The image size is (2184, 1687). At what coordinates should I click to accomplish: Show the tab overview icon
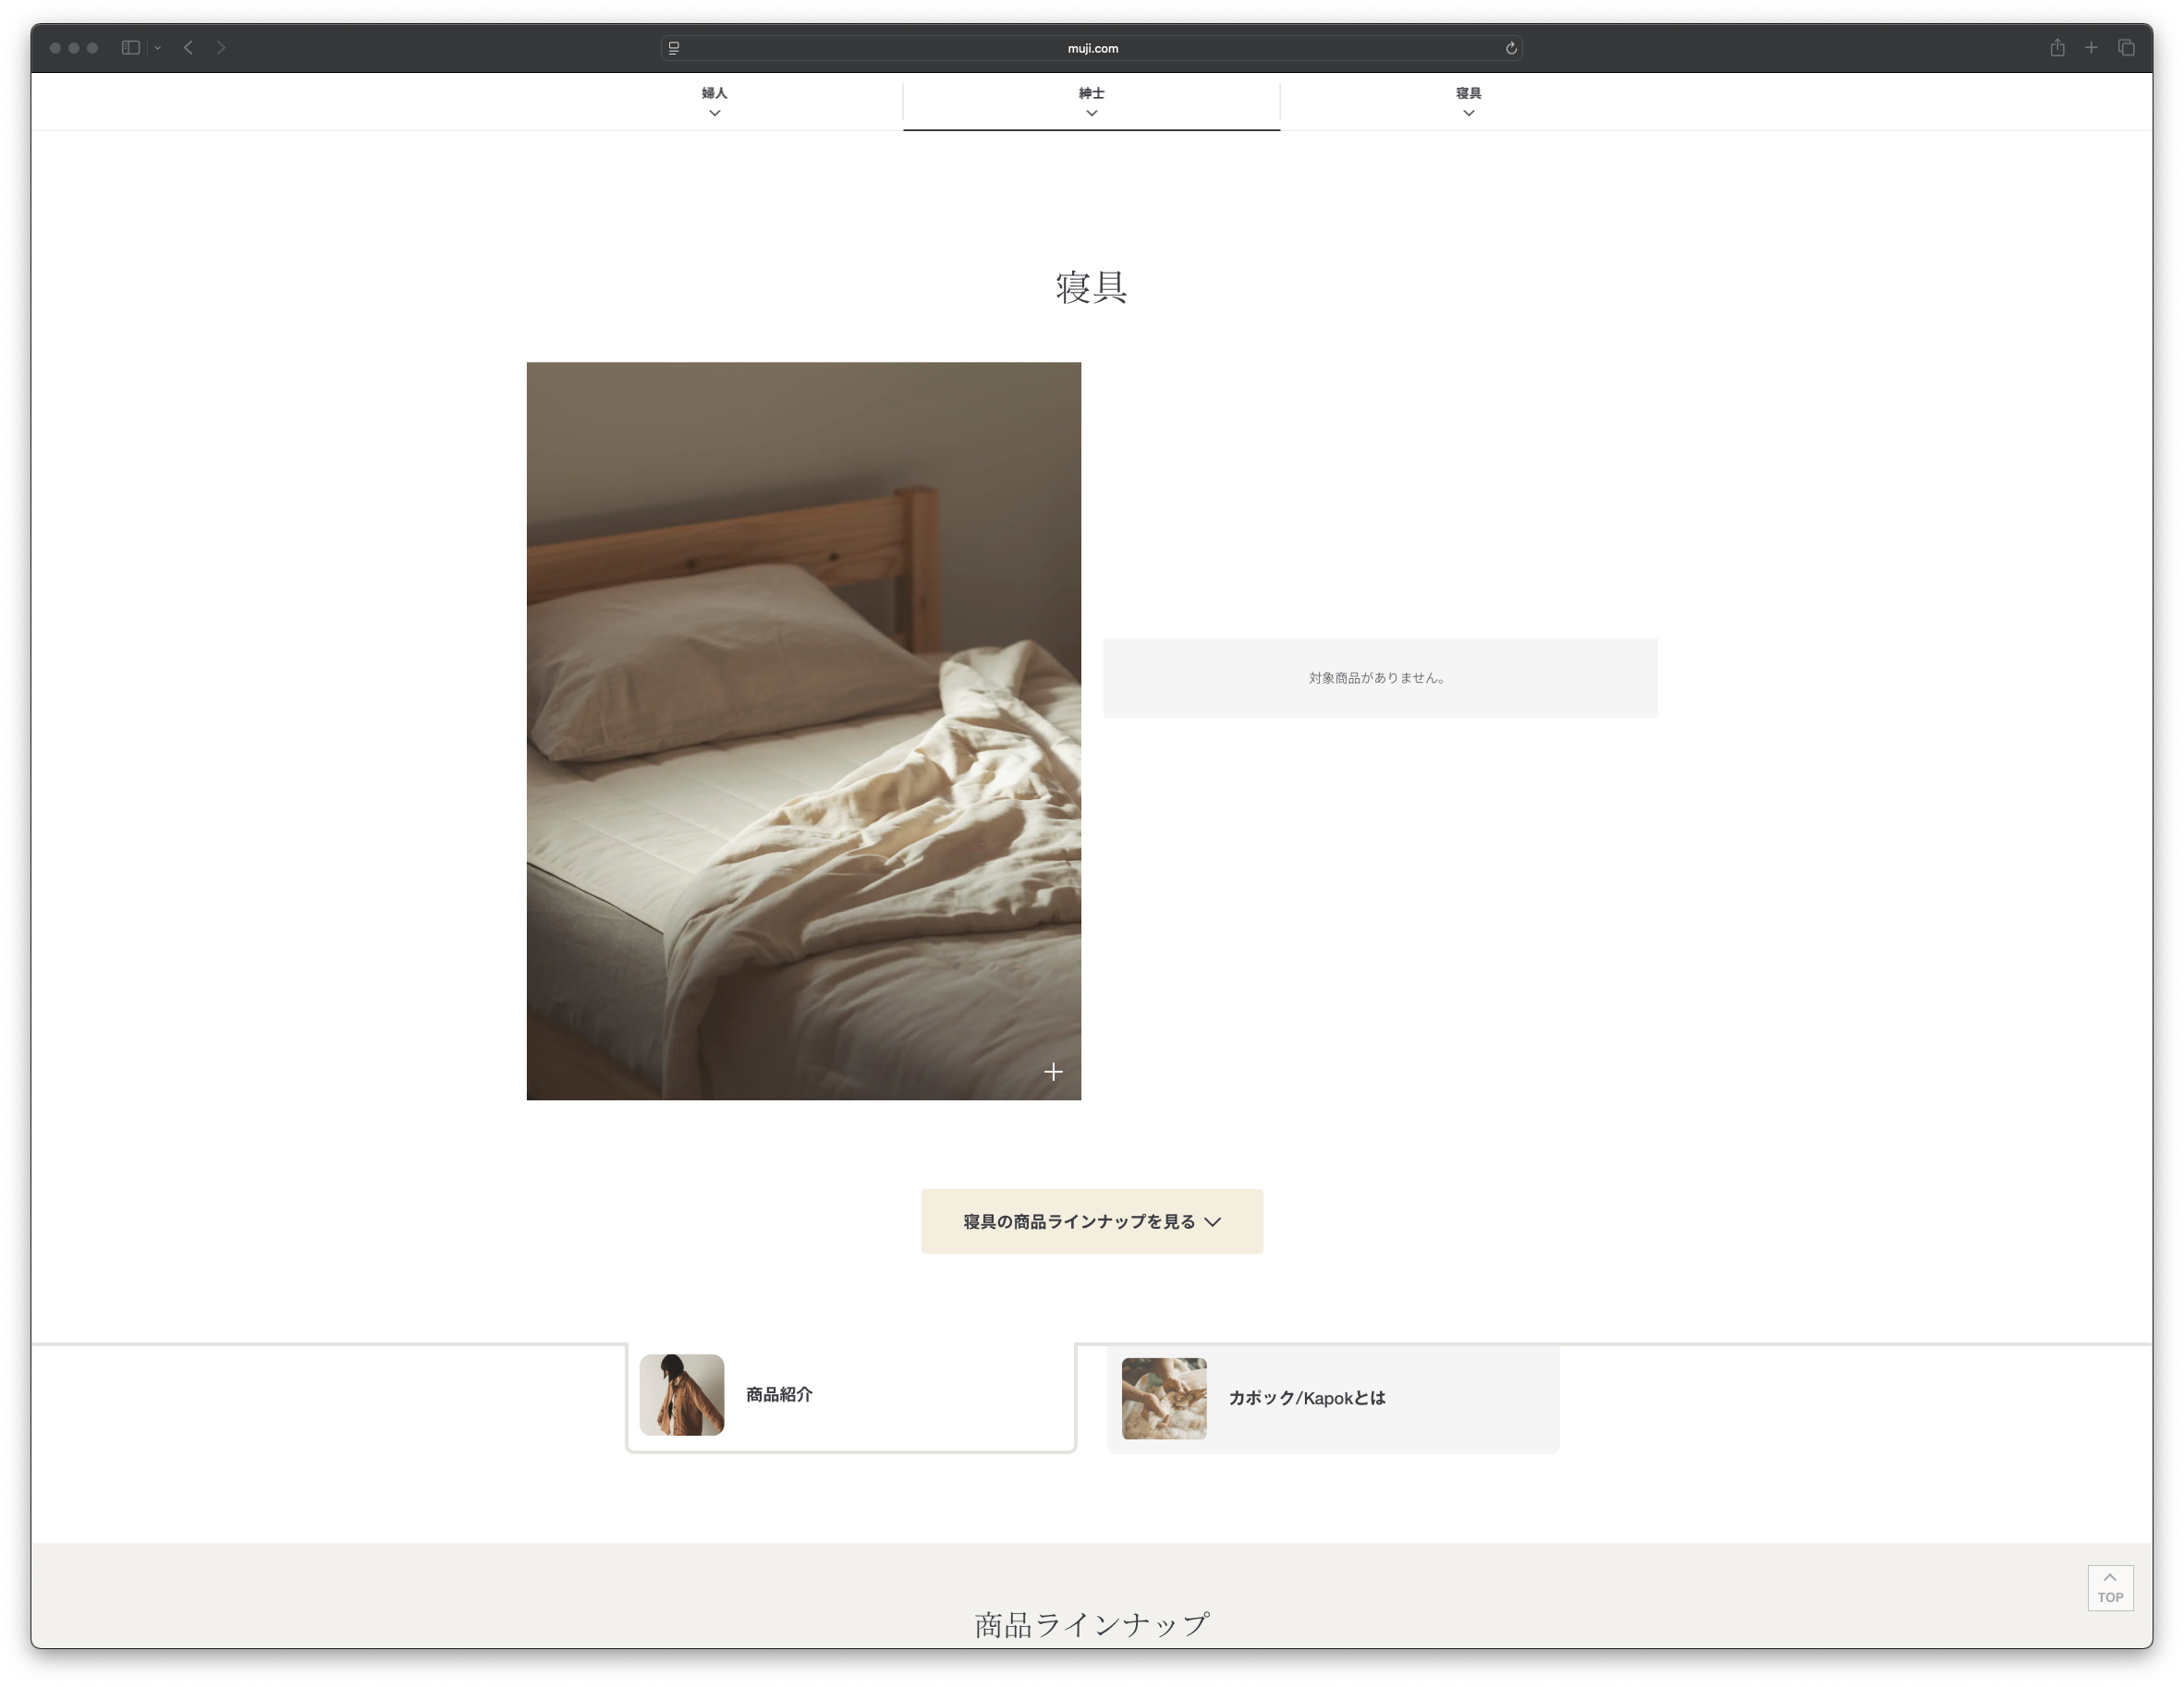tap(2126, 48)
